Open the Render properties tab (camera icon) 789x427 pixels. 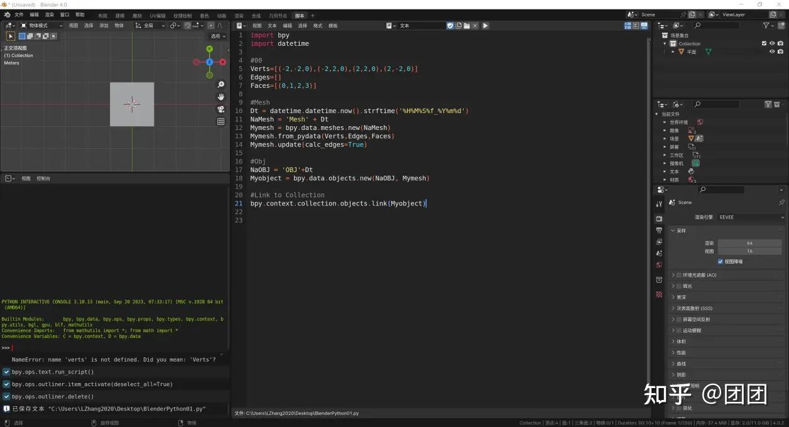click(658, 218)
